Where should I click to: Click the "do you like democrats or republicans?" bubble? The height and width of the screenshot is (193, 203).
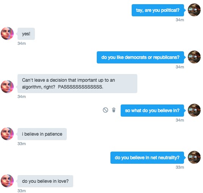[x=140, y=57]
